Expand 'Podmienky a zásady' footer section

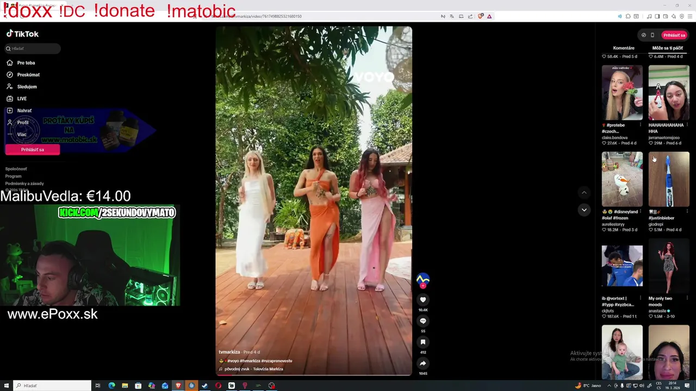pyautogui.click(x=24, y=184)
